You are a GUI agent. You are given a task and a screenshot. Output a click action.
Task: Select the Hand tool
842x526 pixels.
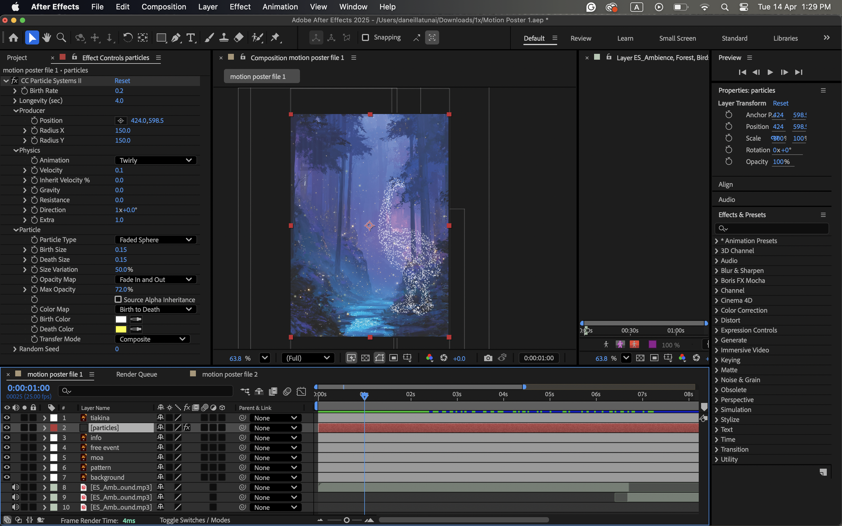46,38
